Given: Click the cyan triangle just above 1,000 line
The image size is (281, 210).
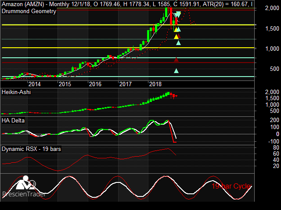Looking at the screenshot, I should coord(178,43).
